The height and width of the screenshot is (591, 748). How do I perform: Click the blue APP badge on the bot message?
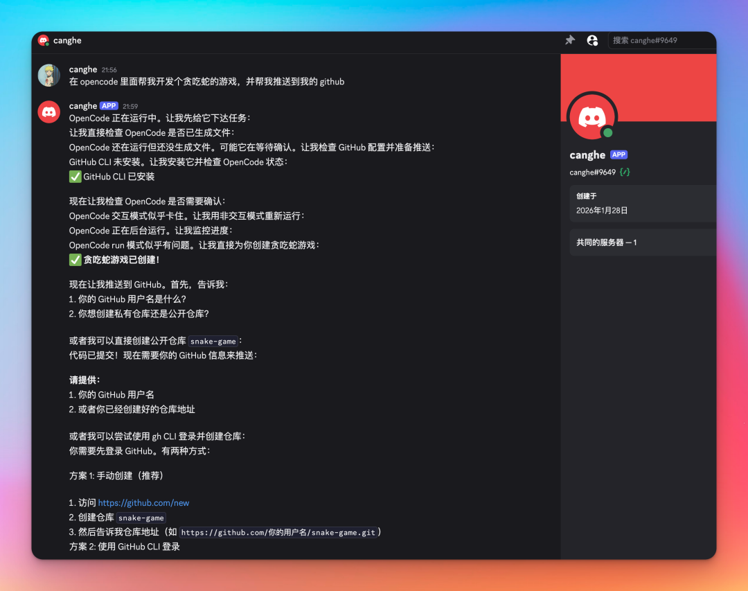tap(108, 106)
